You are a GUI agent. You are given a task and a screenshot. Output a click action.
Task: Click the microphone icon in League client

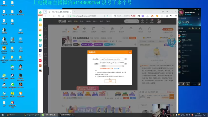point(188,84)
